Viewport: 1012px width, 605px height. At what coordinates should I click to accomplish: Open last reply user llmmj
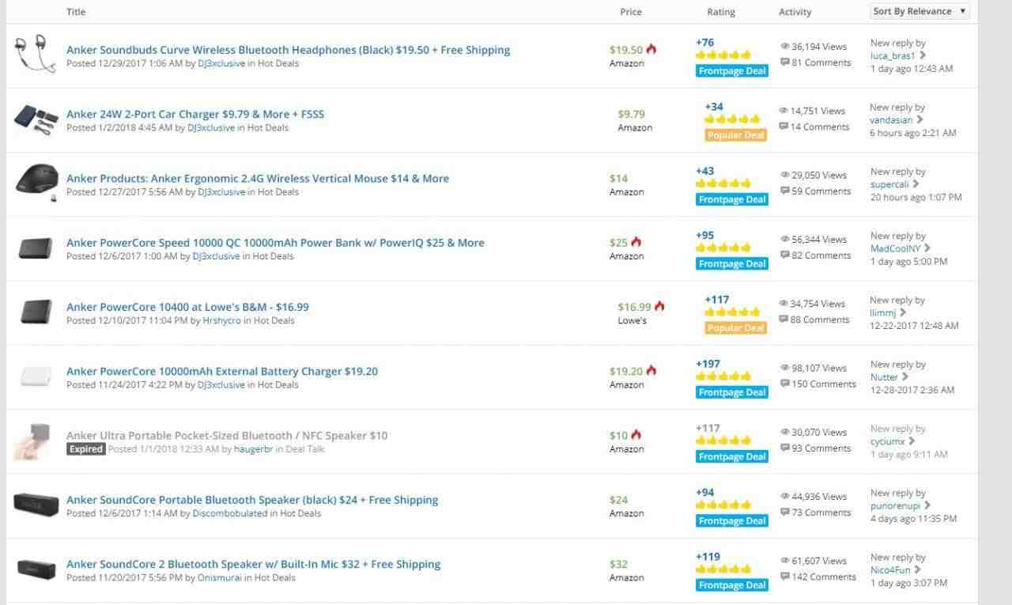[x=882, y=313]
